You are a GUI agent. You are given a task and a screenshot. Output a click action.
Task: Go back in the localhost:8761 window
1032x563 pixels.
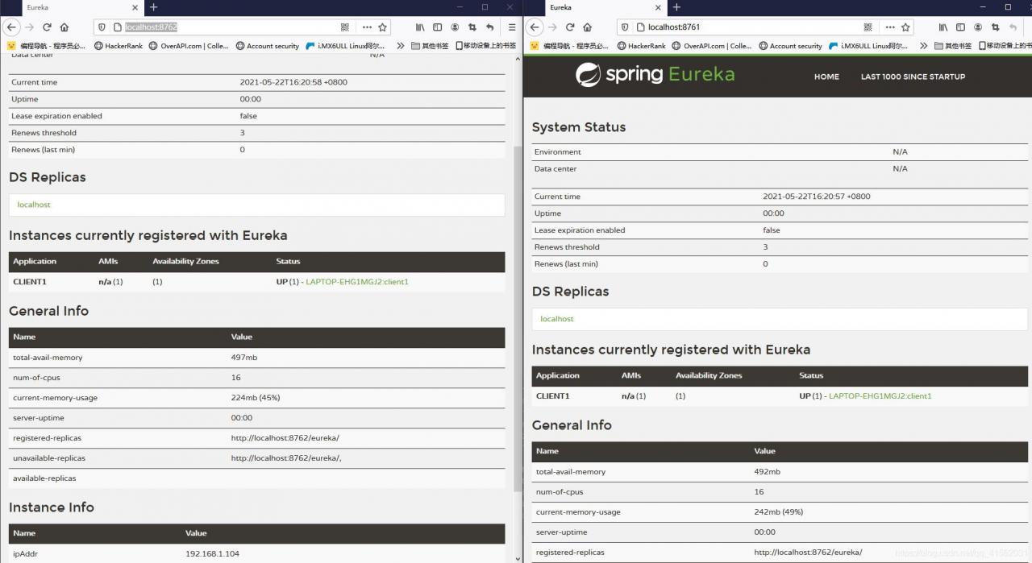coord(535,27)
